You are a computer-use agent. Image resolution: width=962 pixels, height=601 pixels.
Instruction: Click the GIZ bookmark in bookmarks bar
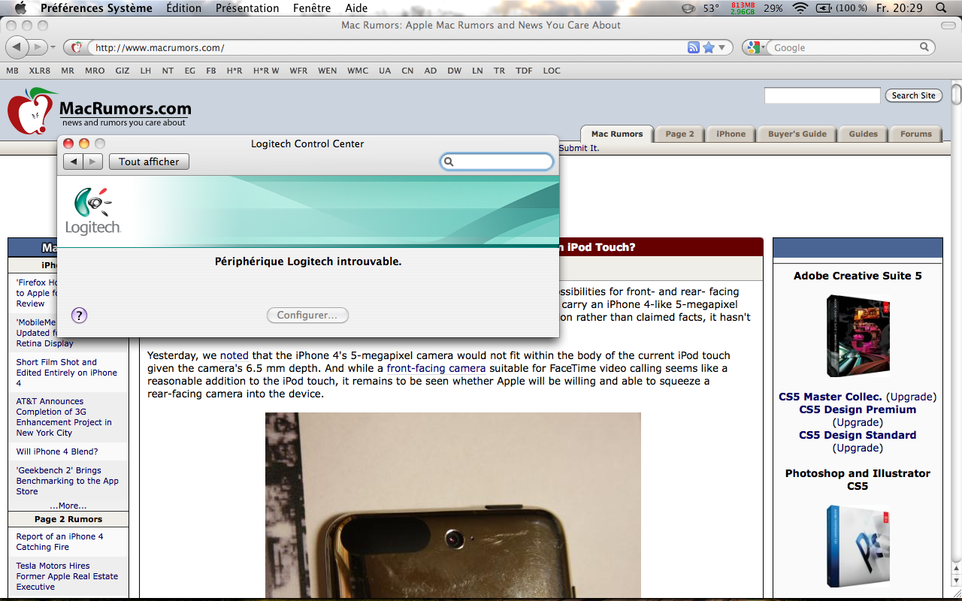click(123, 71)
